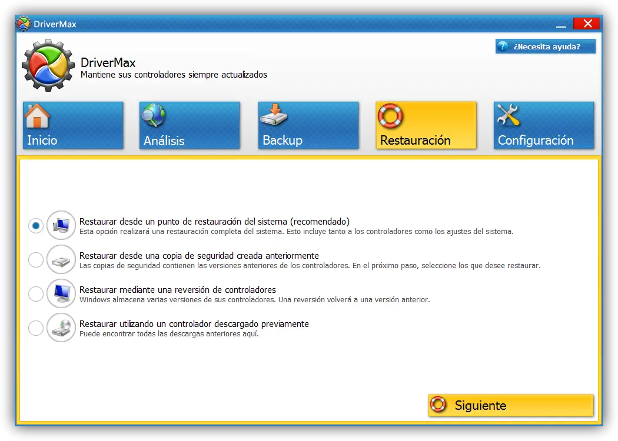This screenshot has width=618, height=441.
Task: Switch to the Análisis tab
Action: [190, 125]
